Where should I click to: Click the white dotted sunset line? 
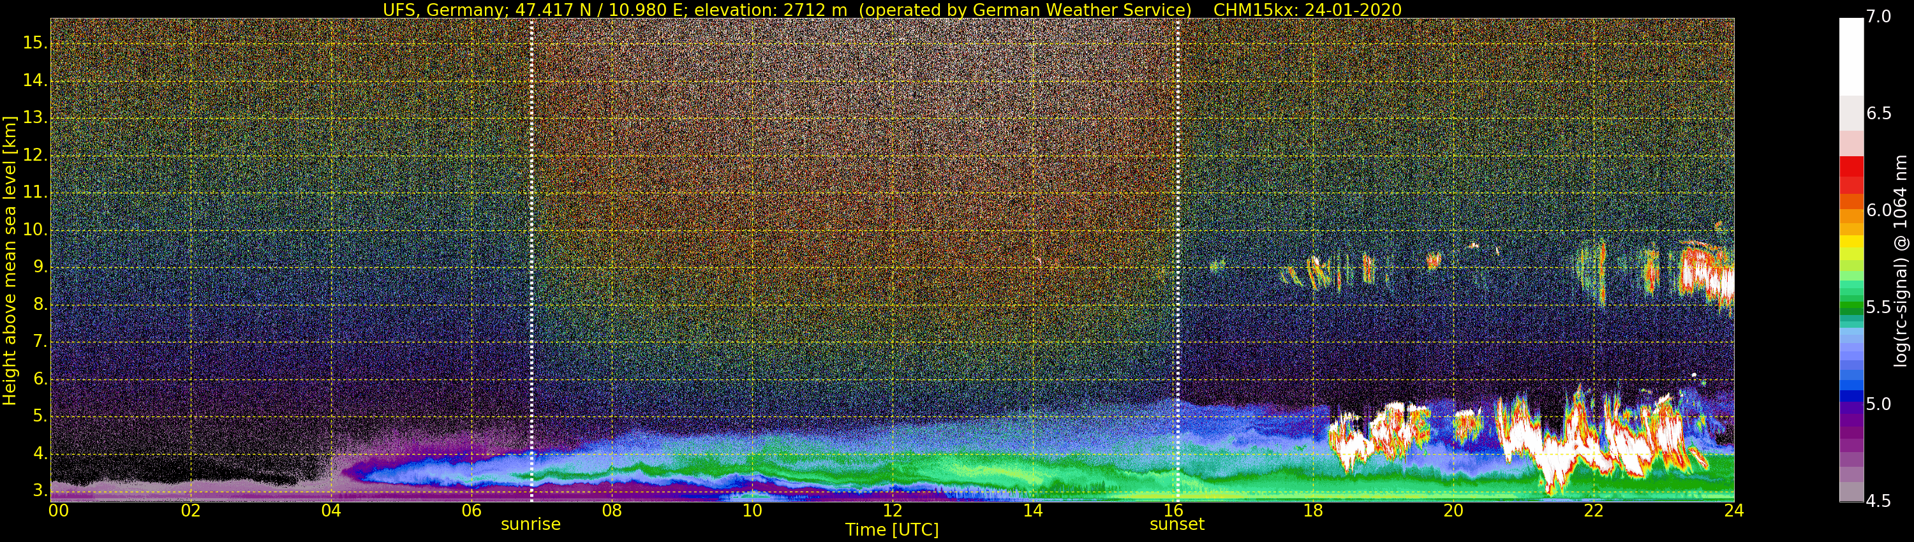pos(1178,260)
